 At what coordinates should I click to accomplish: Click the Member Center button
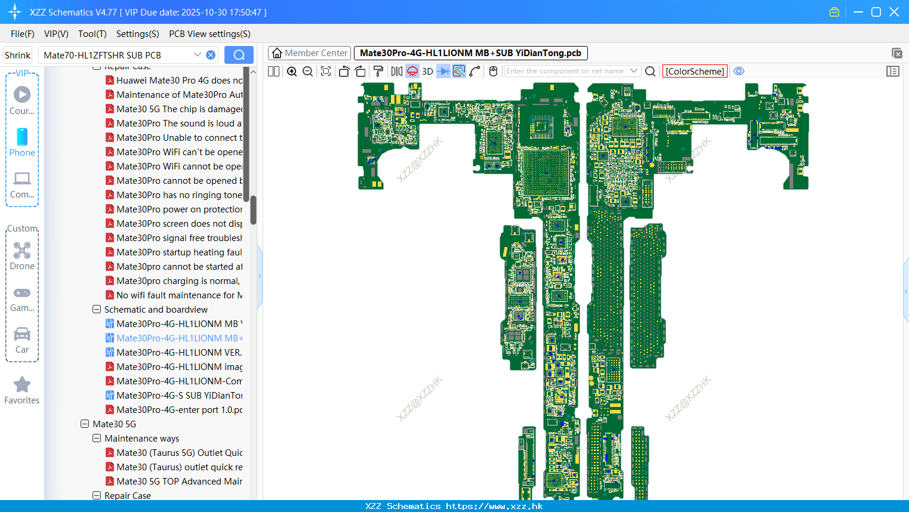tap(309, 53)
